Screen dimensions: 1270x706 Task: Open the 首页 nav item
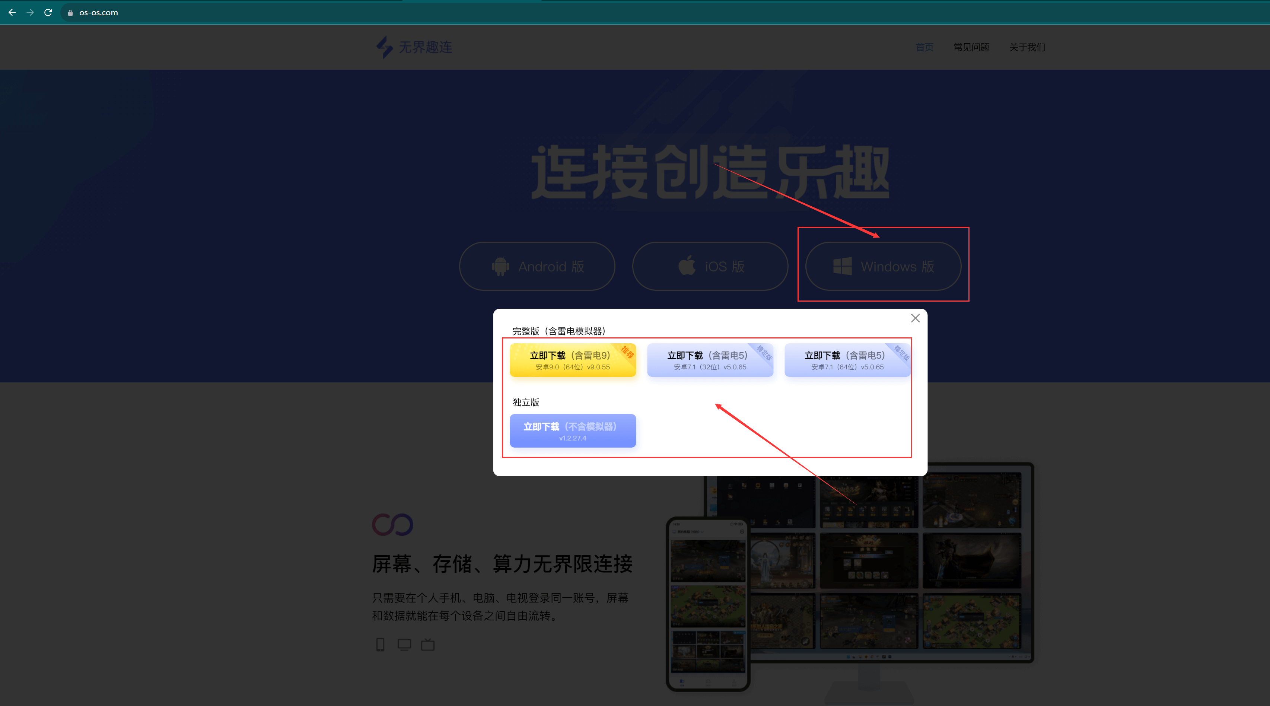click(x=924, y=47)
